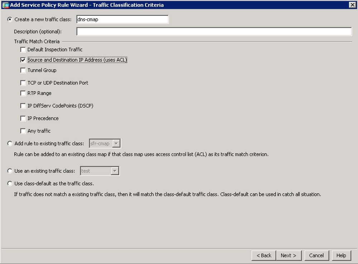The height and width of the screenshot is (264, 358).
Task: Uncheck Source and Destination IP Address checkbox
Action: [x=23, y=60]
